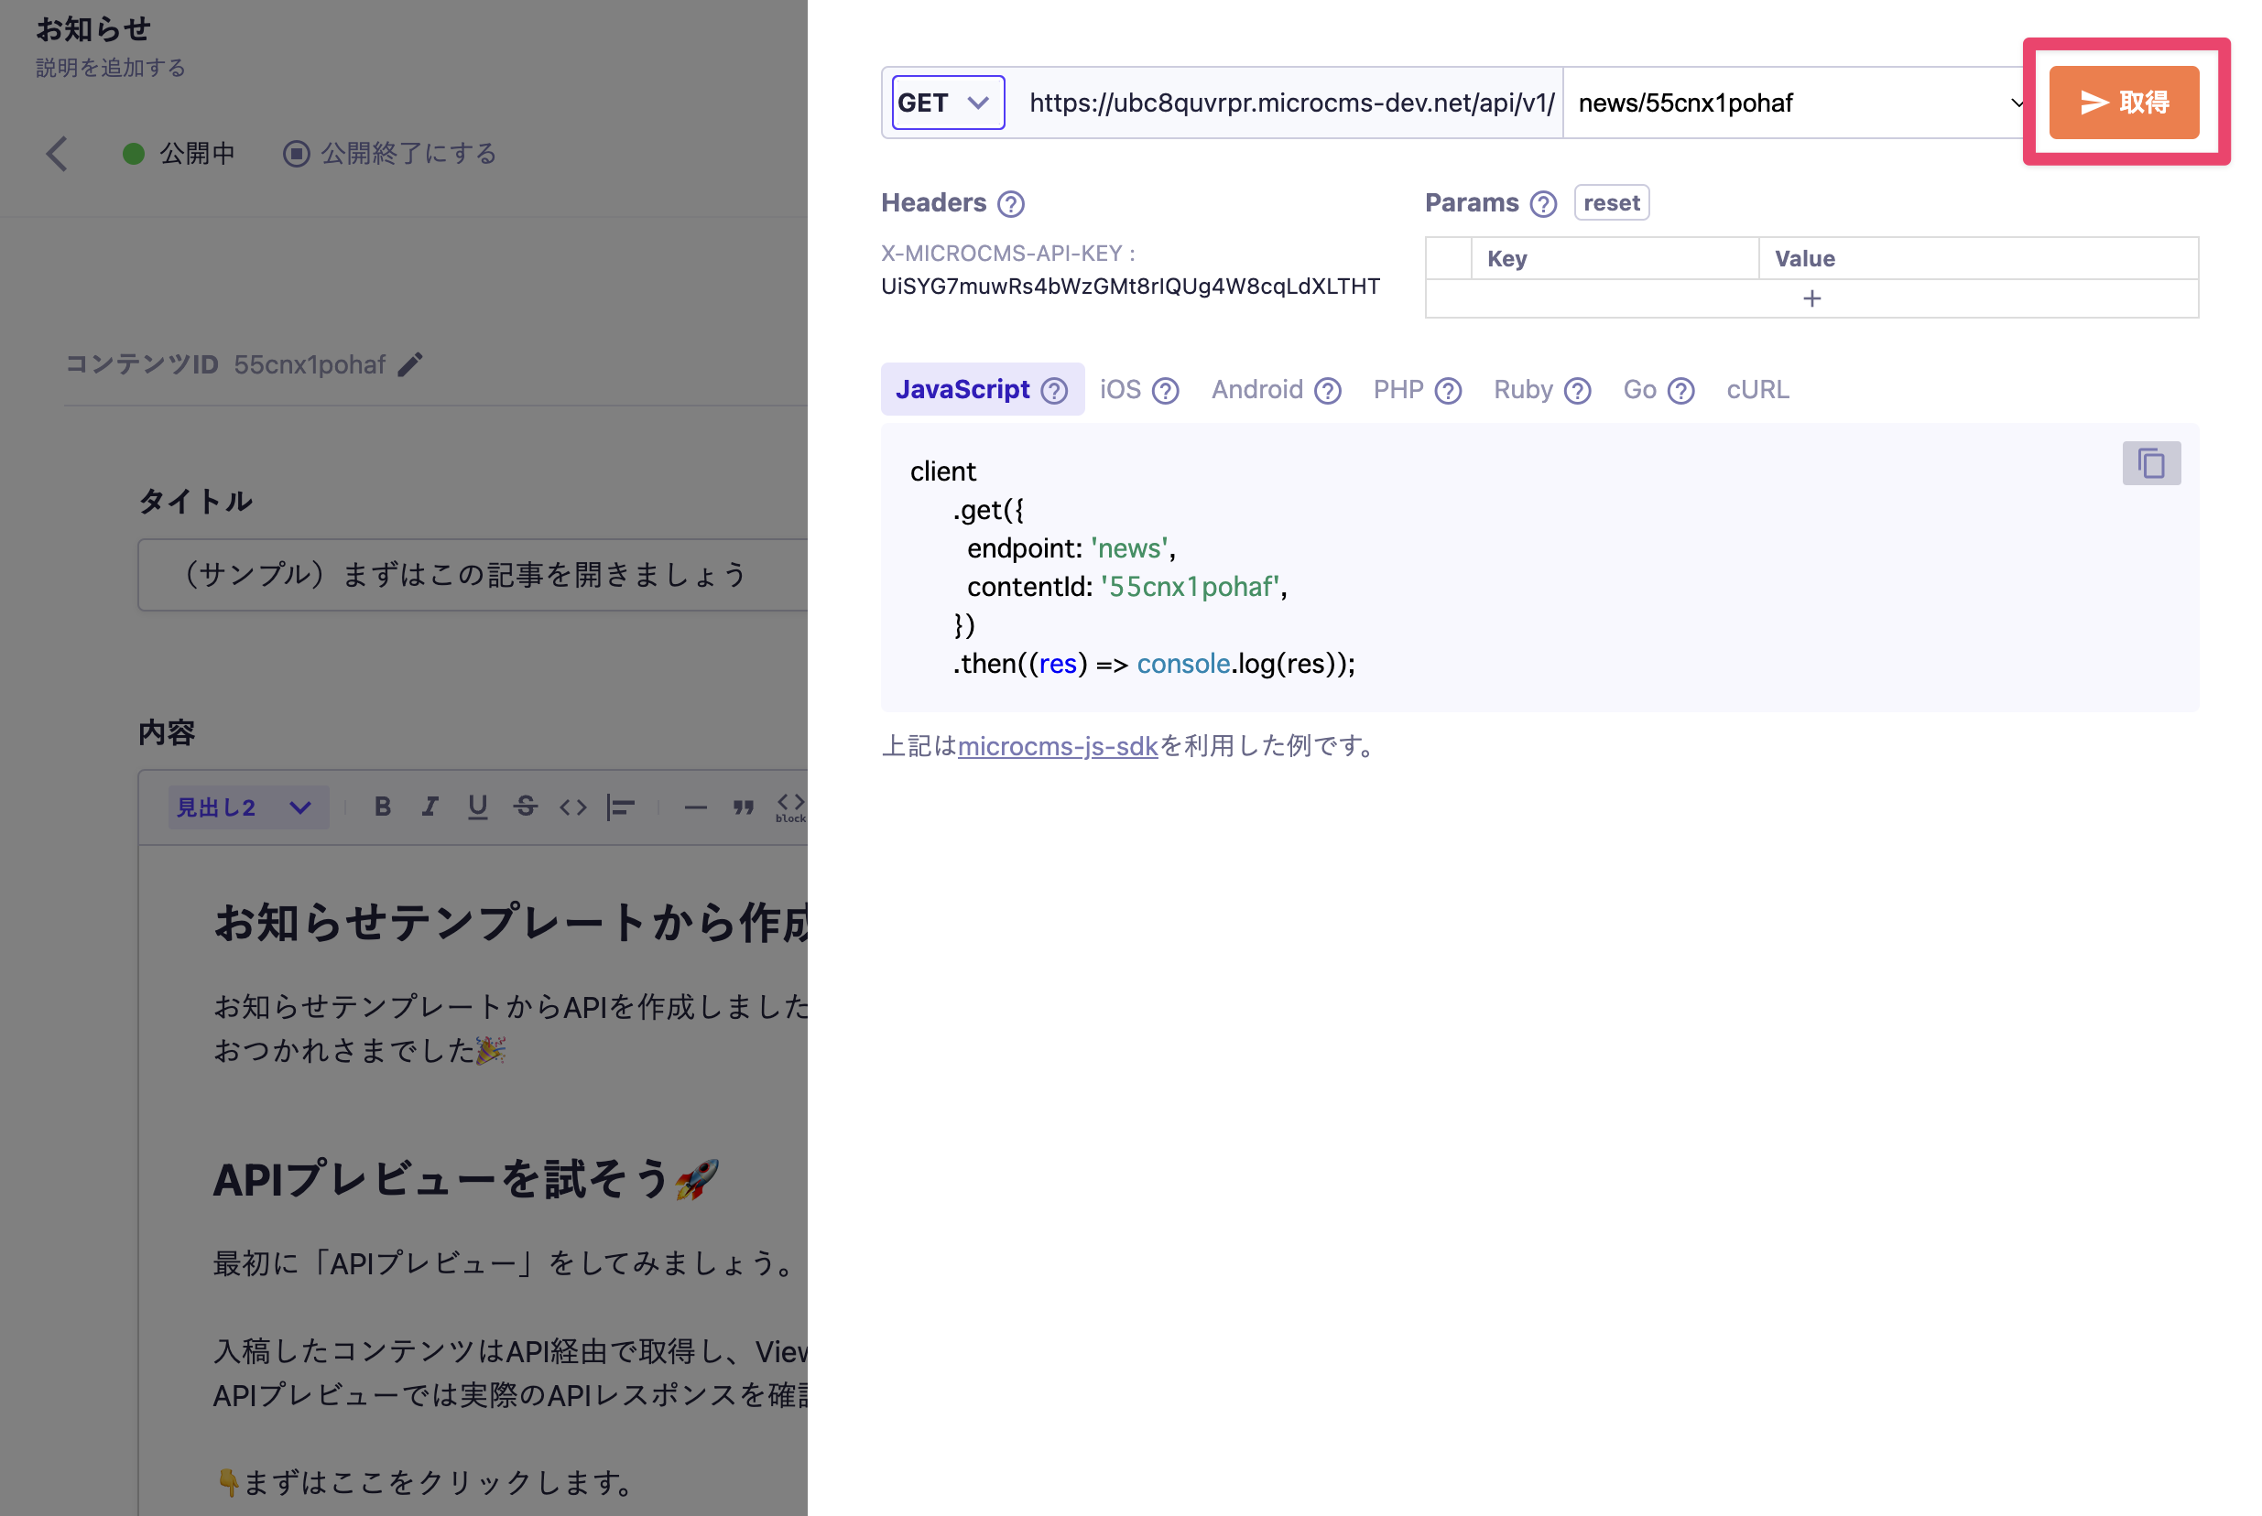
Task: Open the text alignment options
Action: [622, 807]
